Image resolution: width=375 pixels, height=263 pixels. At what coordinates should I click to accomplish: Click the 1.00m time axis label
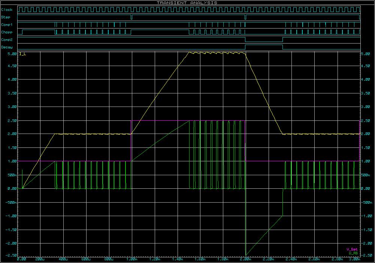tap(132, 259)
